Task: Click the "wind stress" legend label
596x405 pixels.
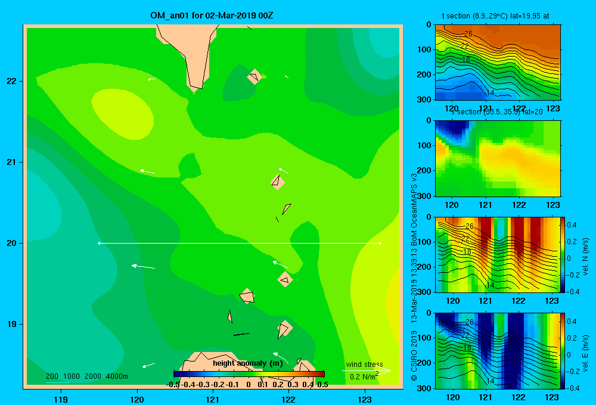Action: pyautogui.click(x=364, y=364)
